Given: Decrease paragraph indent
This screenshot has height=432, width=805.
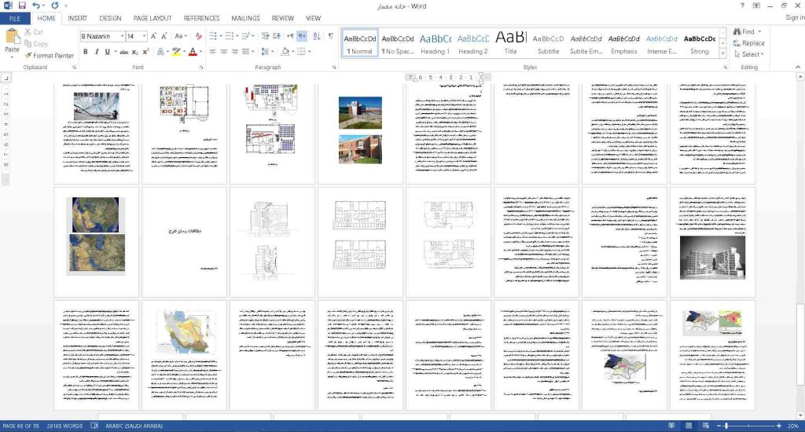Looking at the screenshot, I should tap(265, 36).
